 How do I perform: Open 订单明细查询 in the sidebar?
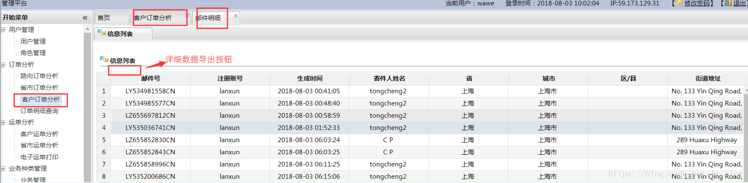point(39,111)
